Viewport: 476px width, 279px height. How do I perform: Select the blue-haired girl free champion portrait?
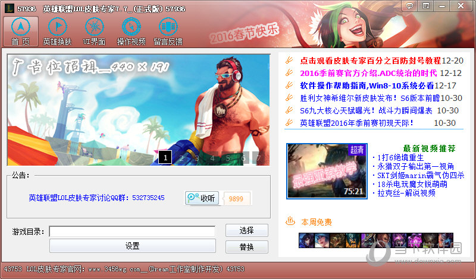(322, 240)
